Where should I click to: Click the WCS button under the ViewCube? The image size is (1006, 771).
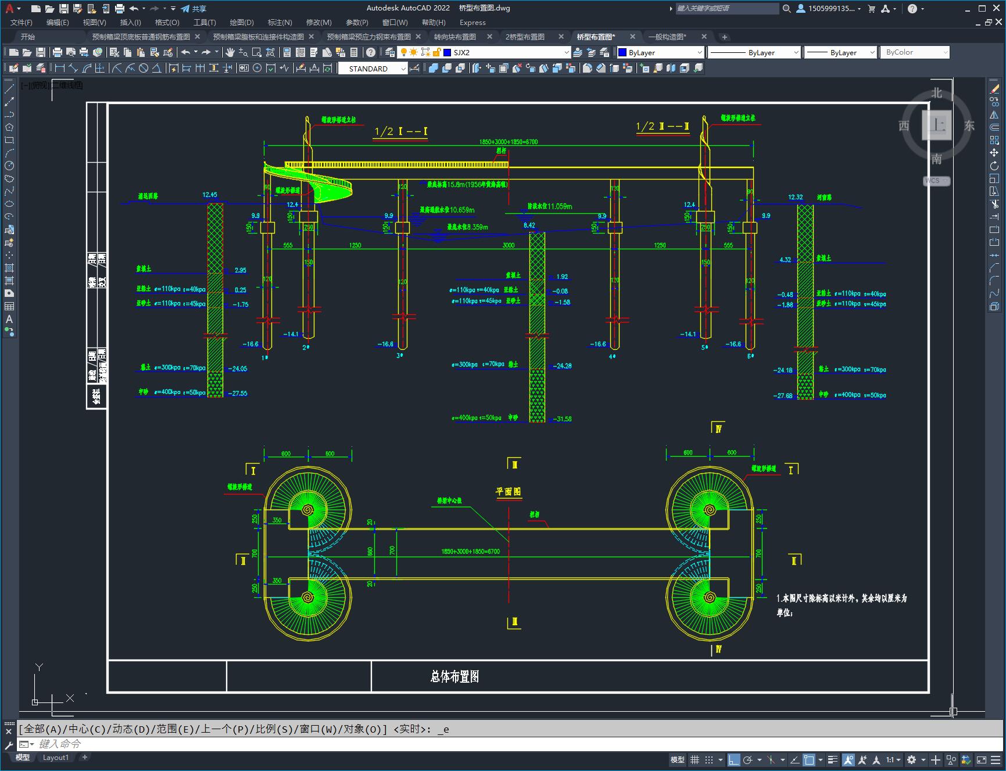coord(937,181)
